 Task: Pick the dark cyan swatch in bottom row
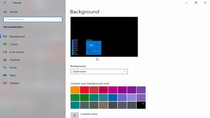(x=75, y=105)
